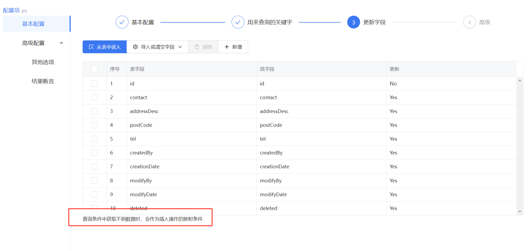Check the postCode row checkbox

[95, 125]
